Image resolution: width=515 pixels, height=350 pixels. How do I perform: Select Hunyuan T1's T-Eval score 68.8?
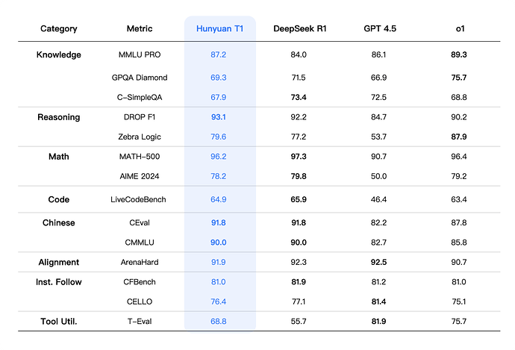(219, 321)
